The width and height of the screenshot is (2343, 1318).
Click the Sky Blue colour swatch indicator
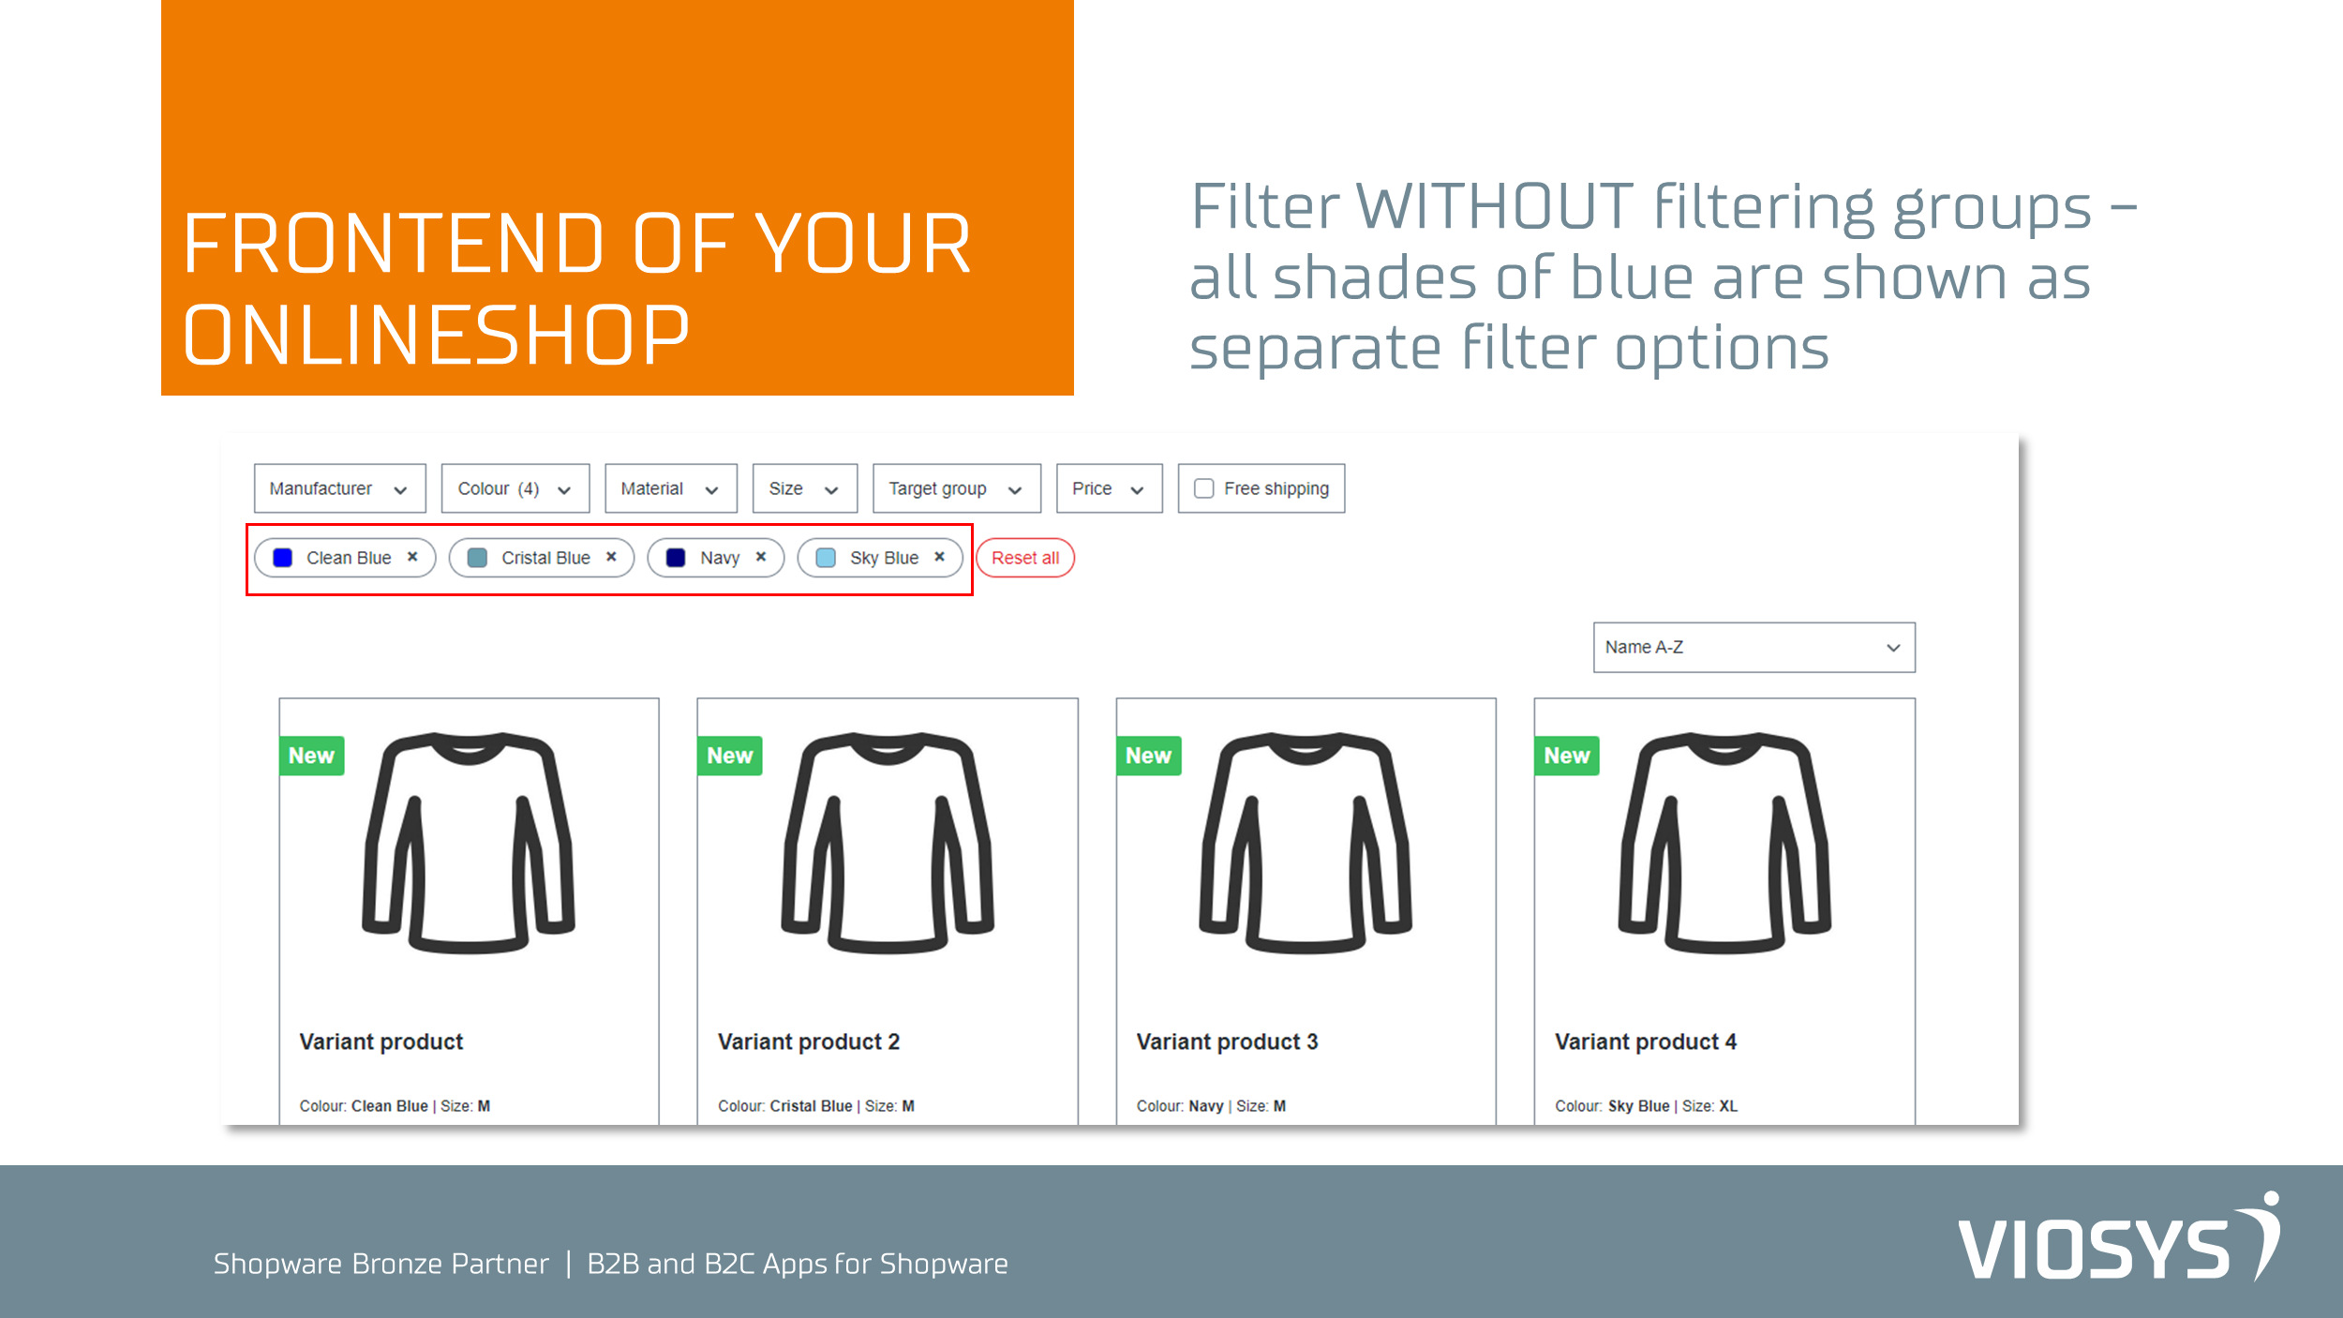824,557
